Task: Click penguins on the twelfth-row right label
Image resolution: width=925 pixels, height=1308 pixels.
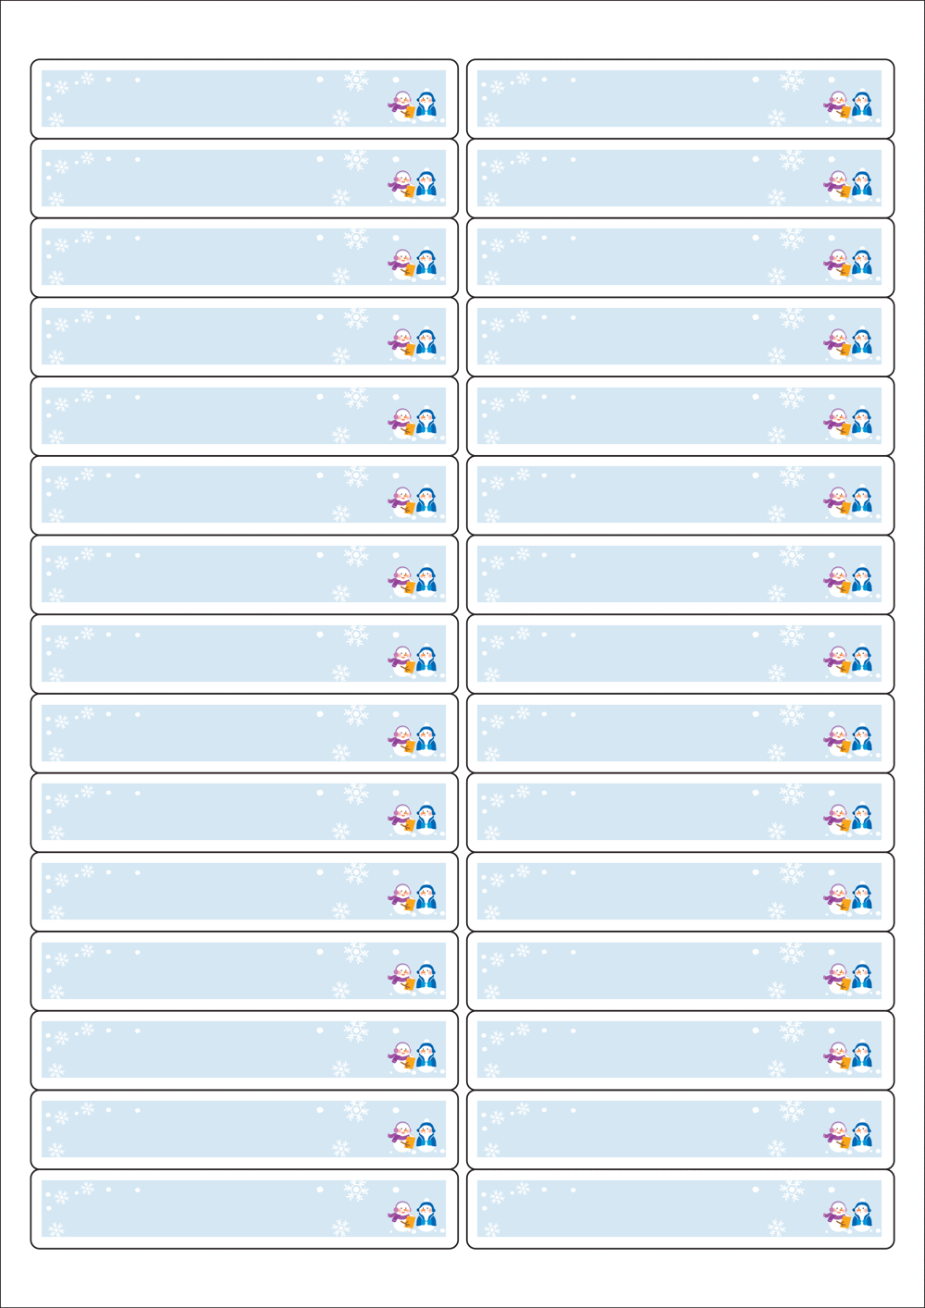Action: [x=848, y=977]
